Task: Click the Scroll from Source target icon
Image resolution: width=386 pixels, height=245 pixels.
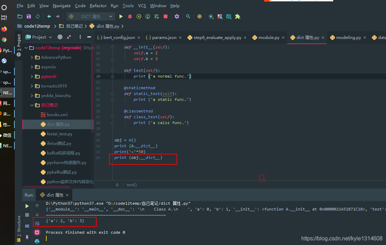Action: click(60, 37)
